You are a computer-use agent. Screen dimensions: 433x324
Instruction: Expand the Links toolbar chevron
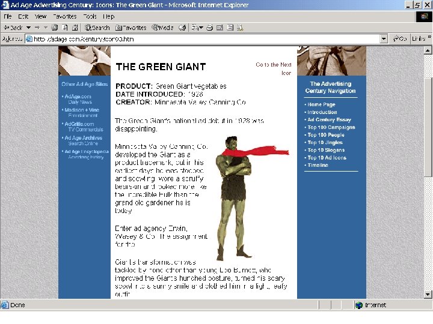[x=429, y=37]
